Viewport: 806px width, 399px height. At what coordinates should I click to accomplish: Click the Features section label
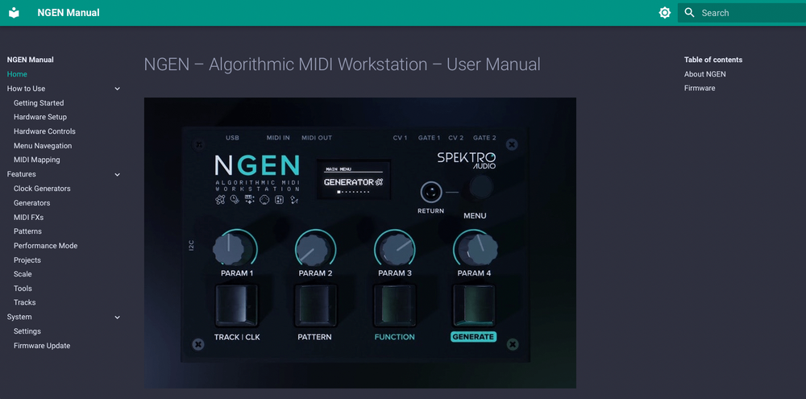tap(21, 174)
